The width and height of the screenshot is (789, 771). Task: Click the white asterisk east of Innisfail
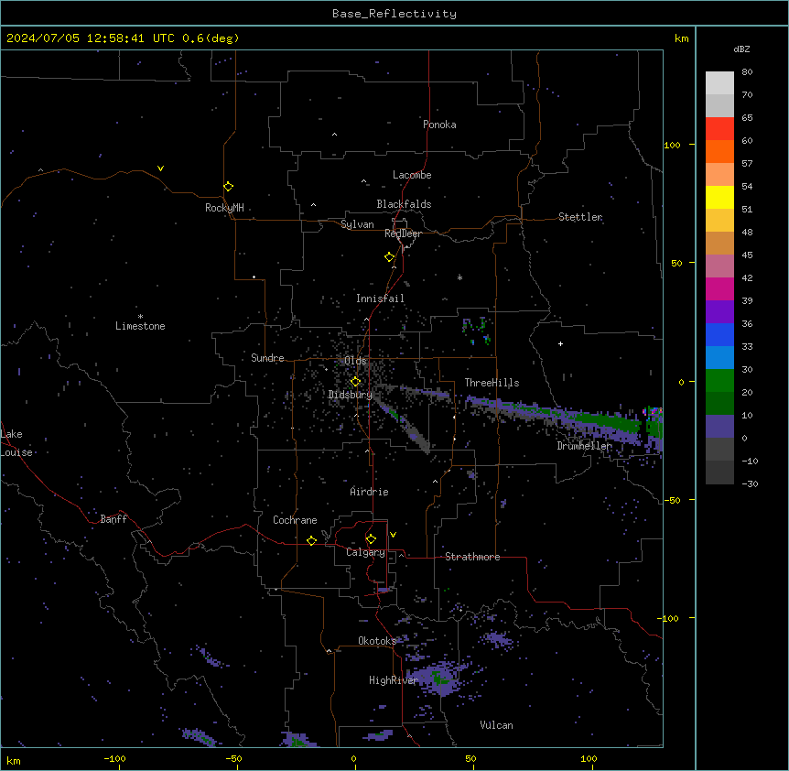click(x=459, y=277)
